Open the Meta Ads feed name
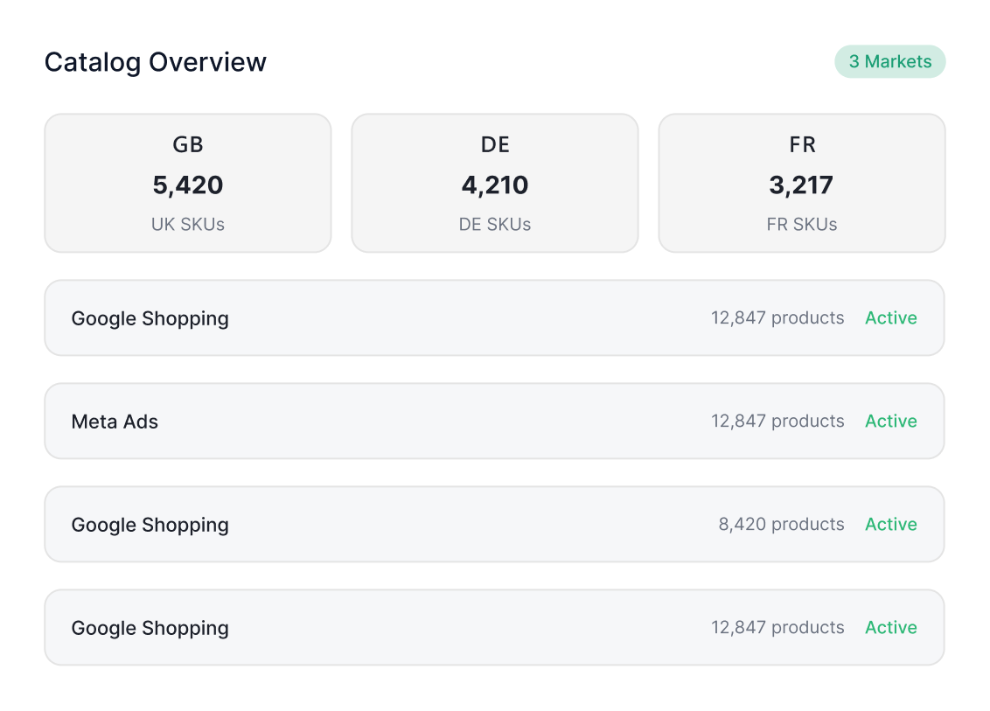This screenshot has width=990, height=711. [x=115, y=422]
